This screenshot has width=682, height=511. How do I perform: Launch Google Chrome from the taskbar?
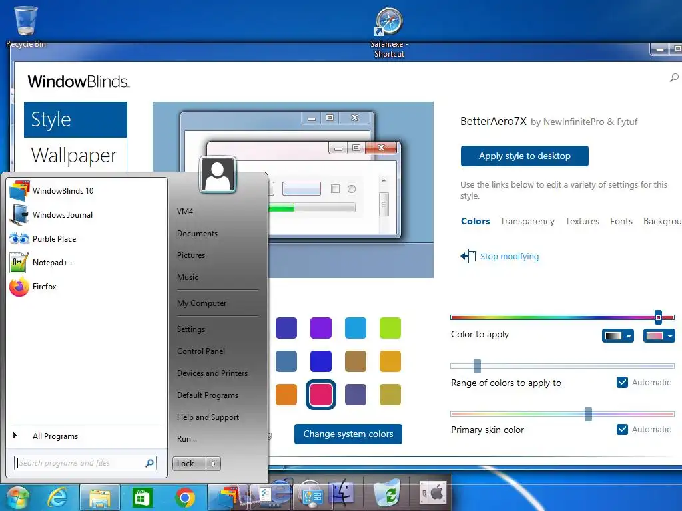click(185, 498)
